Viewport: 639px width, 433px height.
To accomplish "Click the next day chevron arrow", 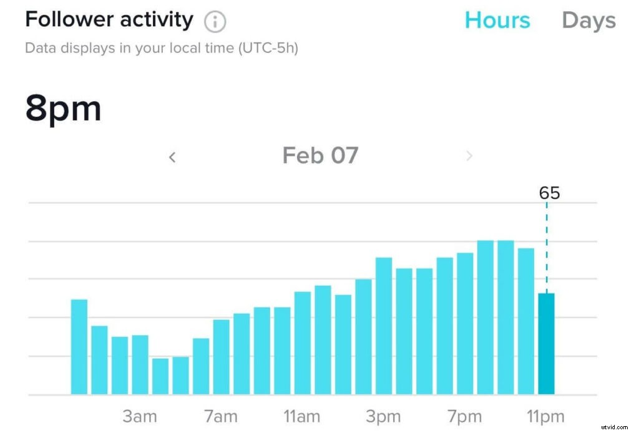I will coord(469,157).
